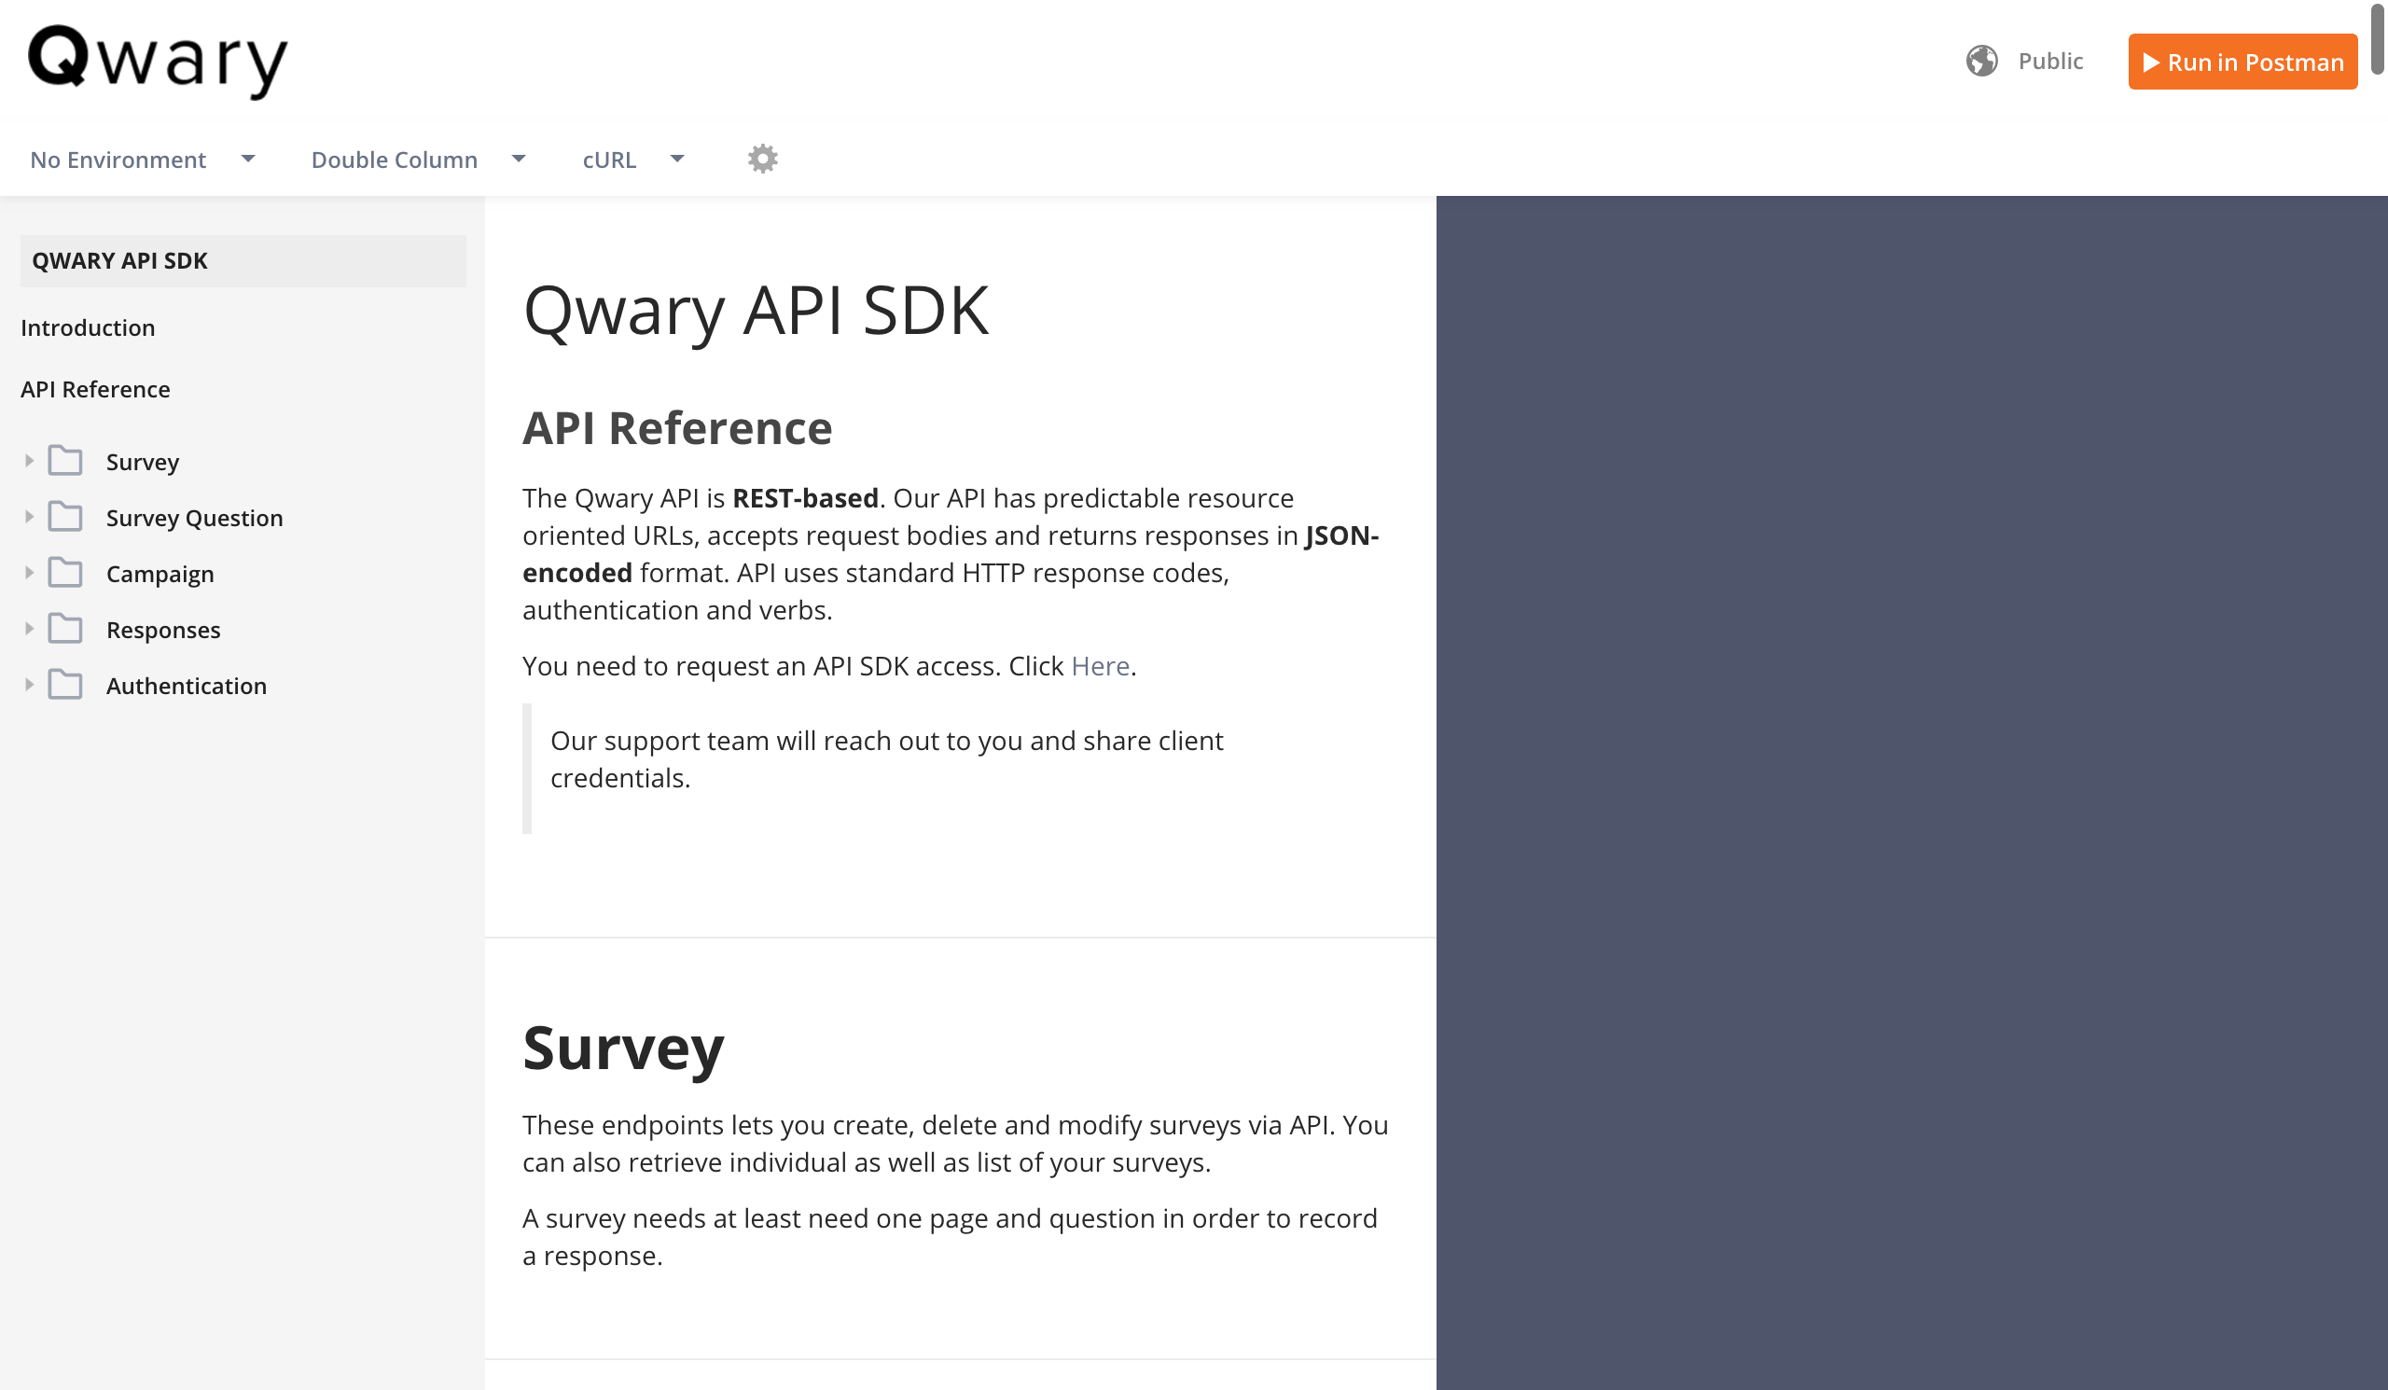Click the Authentication folder icon
This screenshot has height=1390, width=2388.
pos(65,685)
